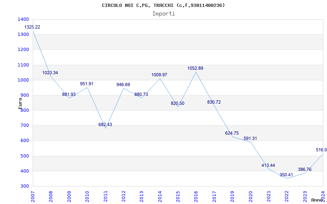Image resolution: width=327 pixels, height=204 pixels.
Task: Click the 1009.97 data label
Action: [159, 75]
